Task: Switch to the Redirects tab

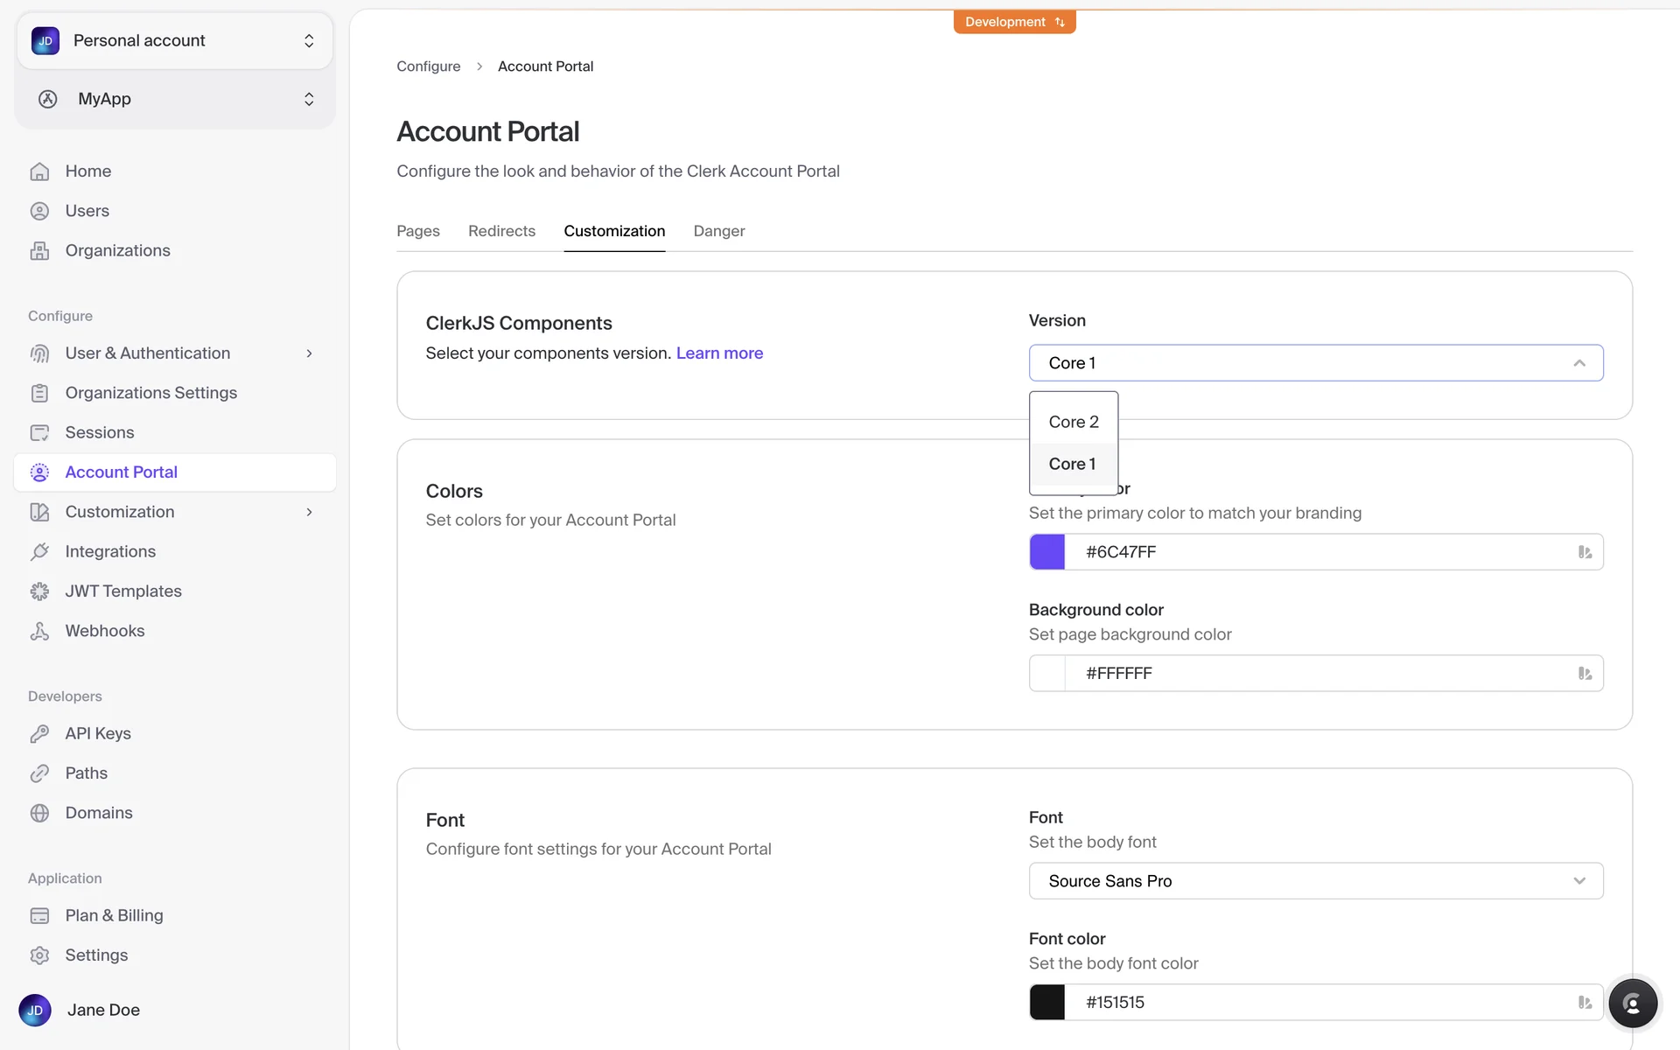Action: tap(501, 231)
